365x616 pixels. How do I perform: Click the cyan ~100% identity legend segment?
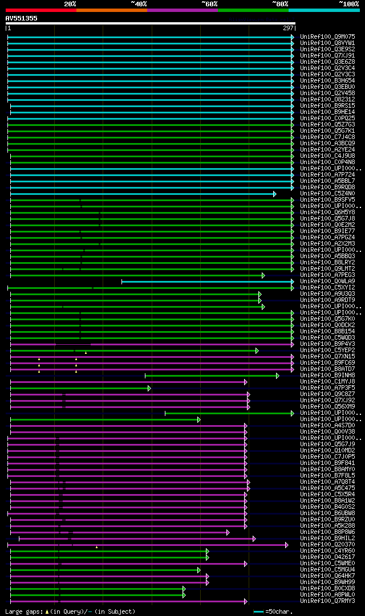click(324, 10)
